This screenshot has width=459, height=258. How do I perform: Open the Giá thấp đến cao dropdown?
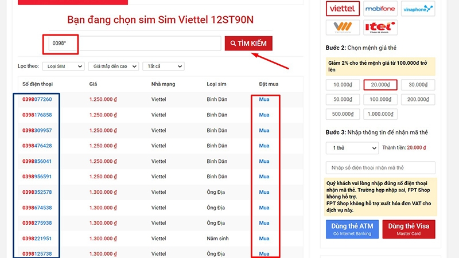pos(114,67)
